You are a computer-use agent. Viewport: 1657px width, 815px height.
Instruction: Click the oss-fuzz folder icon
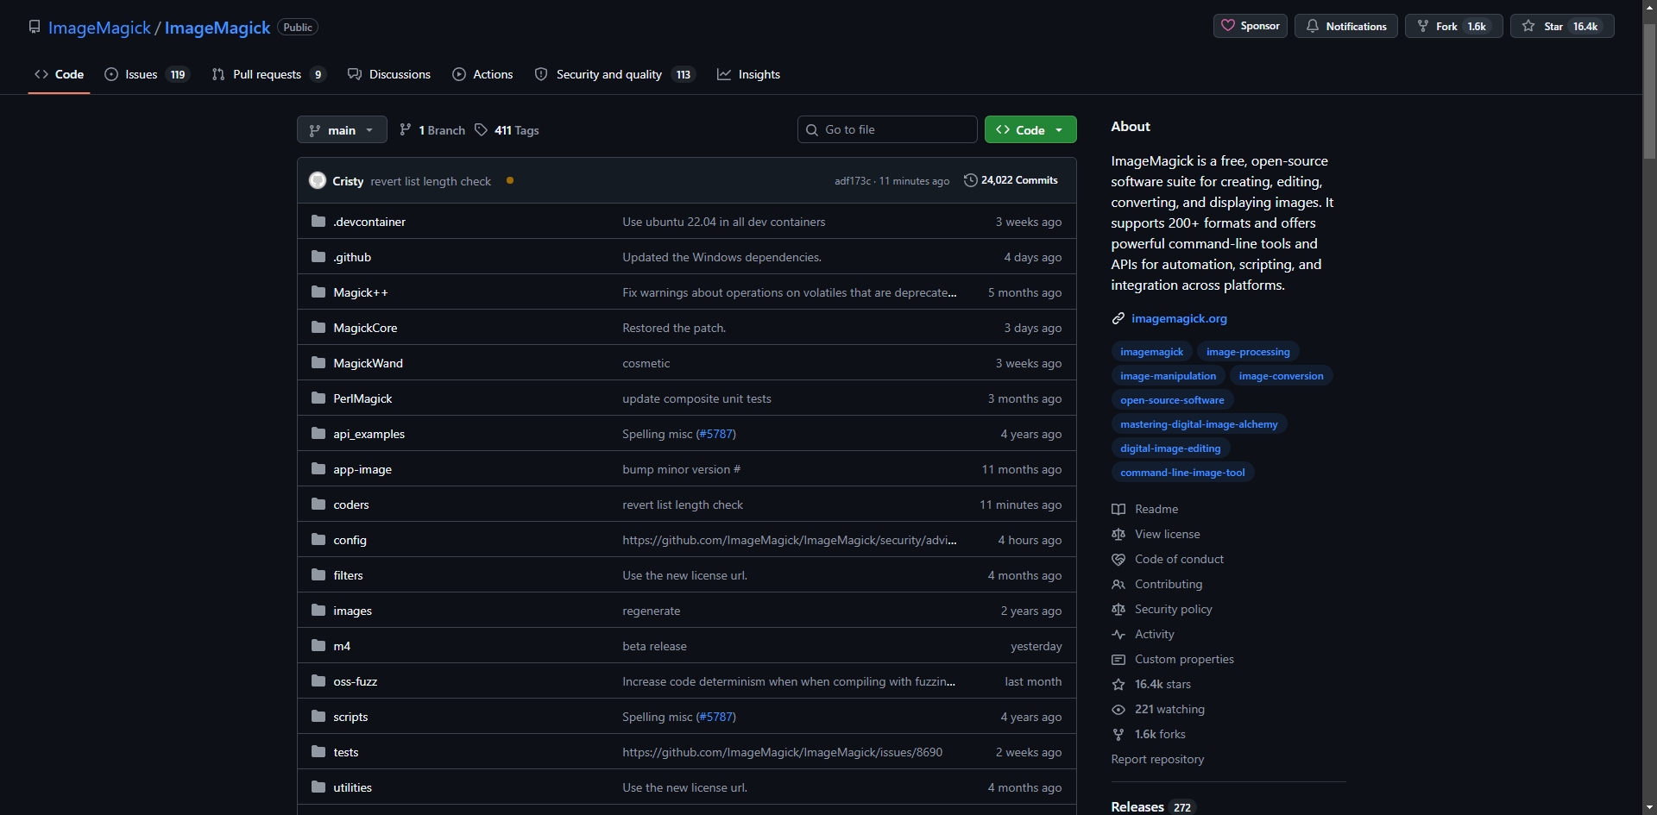[x=318, y=681]
